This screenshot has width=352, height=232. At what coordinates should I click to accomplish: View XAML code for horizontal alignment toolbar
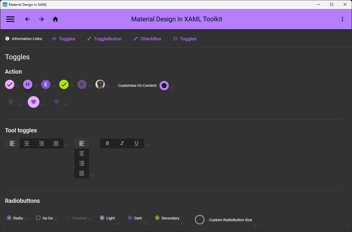67,145
